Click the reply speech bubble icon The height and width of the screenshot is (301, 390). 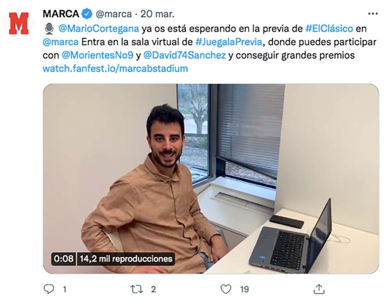point(49,289)
